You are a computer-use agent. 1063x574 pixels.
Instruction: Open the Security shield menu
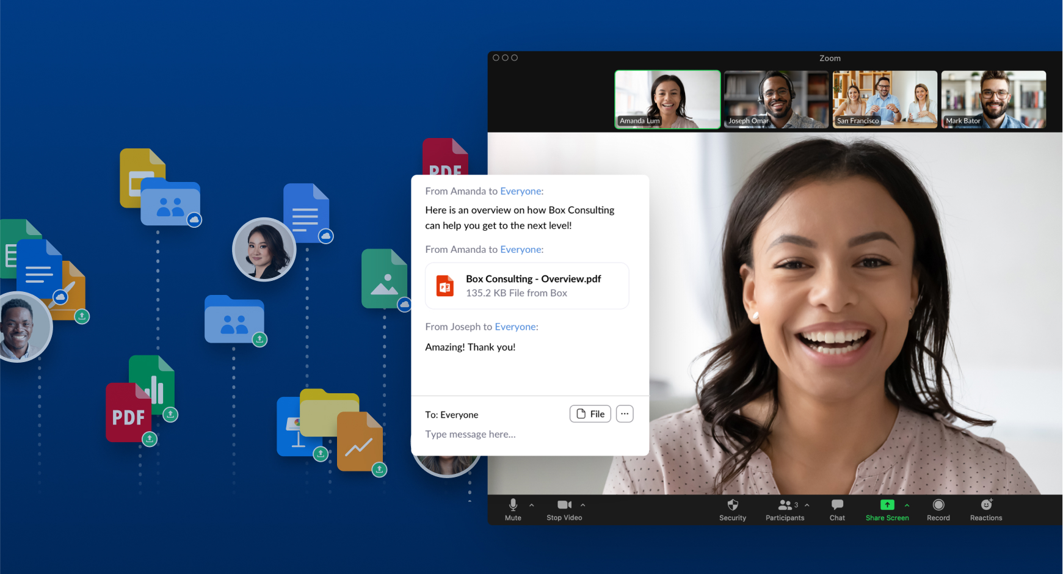[x=733, y=510]
